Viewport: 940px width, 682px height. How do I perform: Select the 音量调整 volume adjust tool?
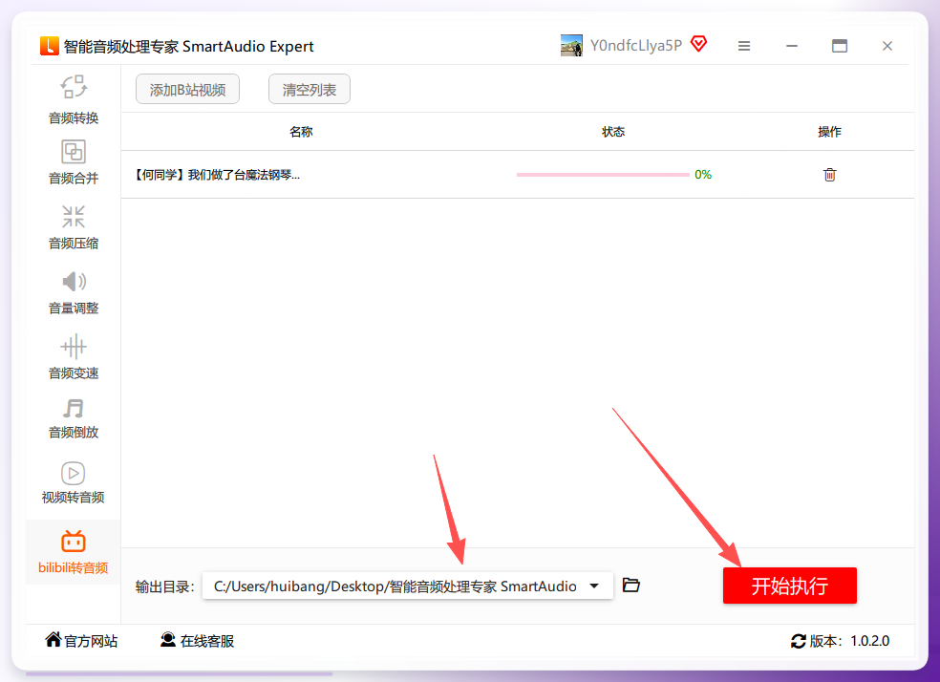(74, 292)
